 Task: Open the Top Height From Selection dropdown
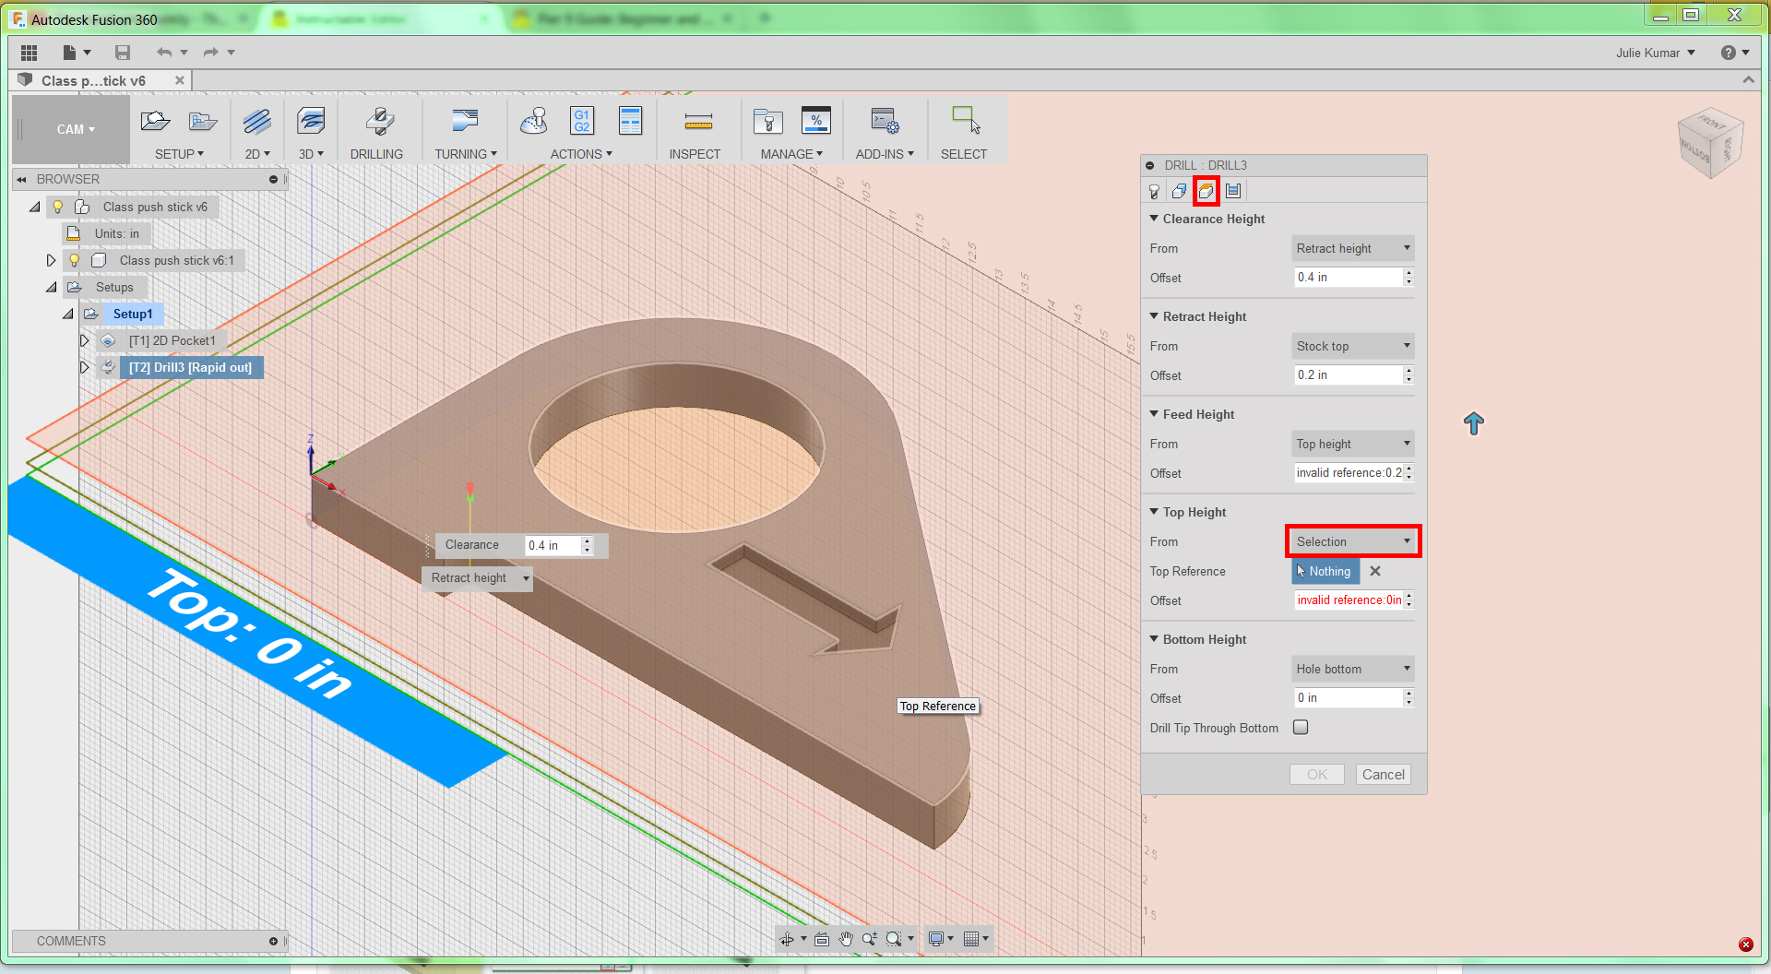(1352, 541)
